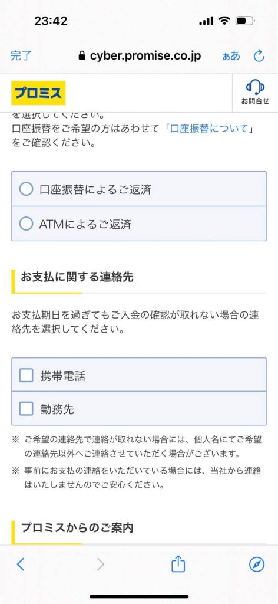278x604 pixels.
Task: Tap the lock icon beside the URL
Action: point(81,56)
